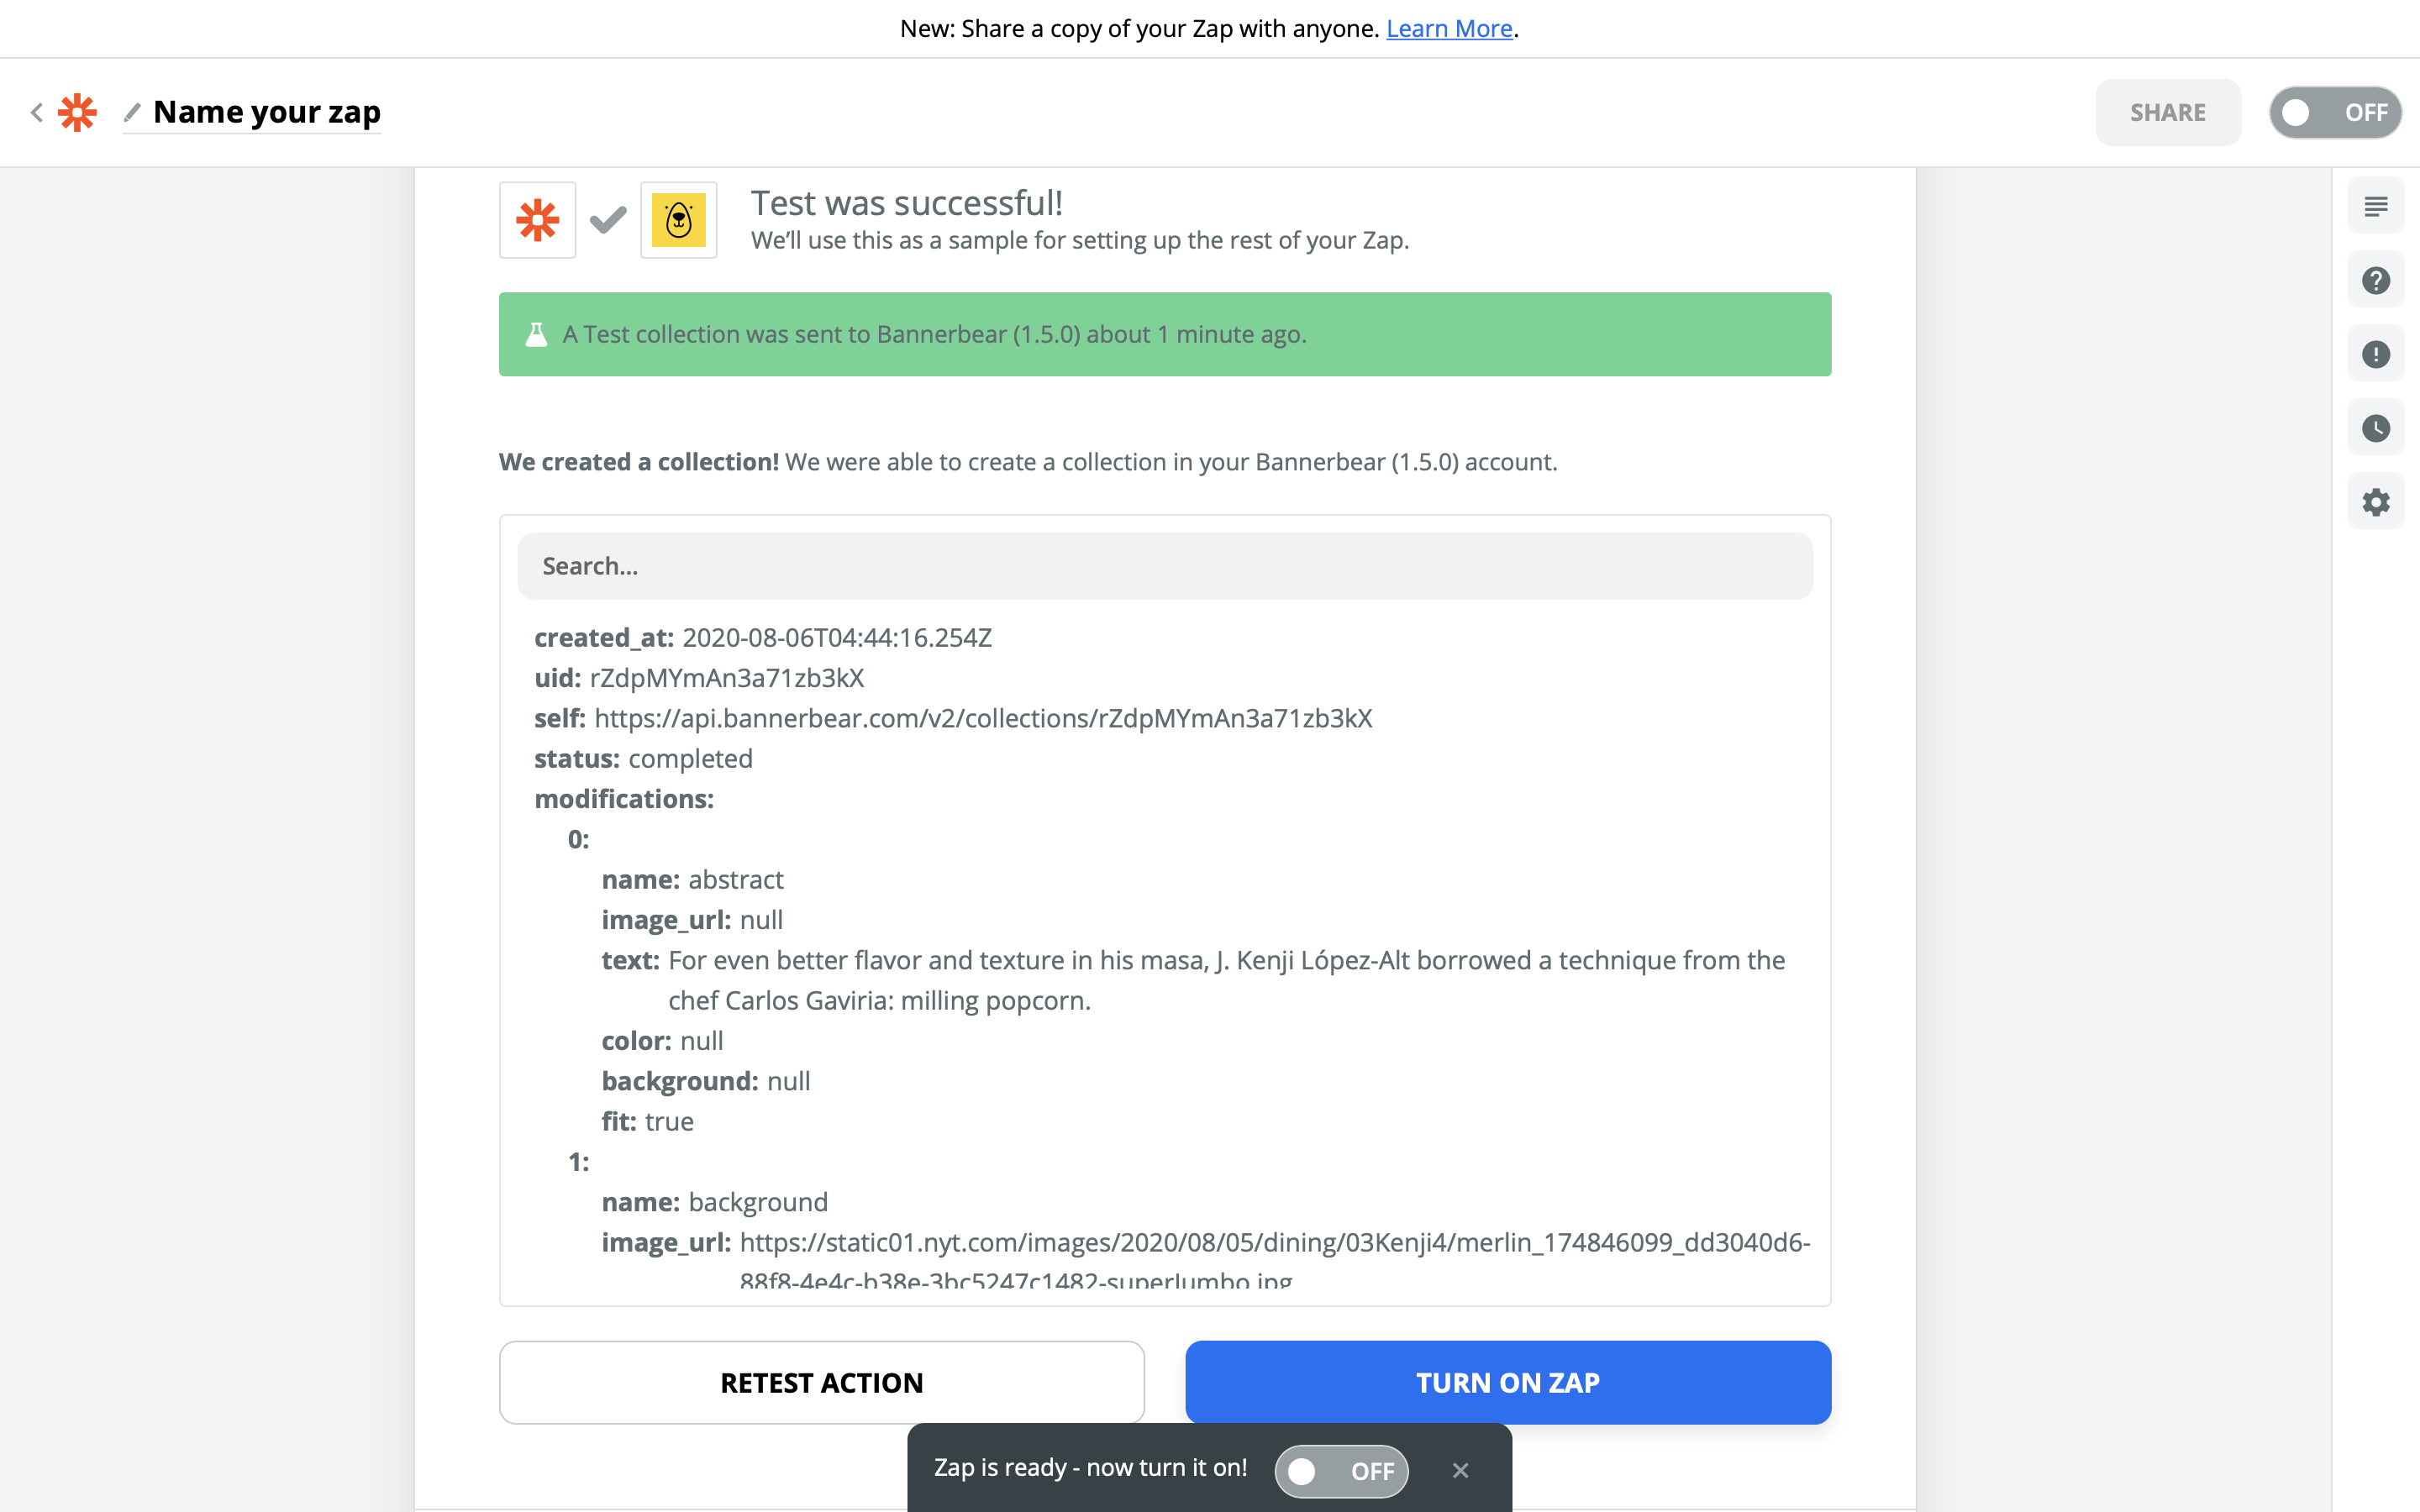Toggle the 'Zap is ready' OFF switch

click(x=1341, y=1470)
